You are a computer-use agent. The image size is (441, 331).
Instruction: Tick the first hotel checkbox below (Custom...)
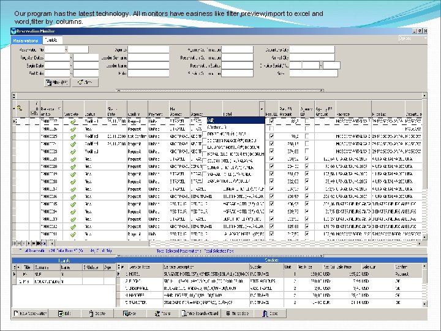click(x=205, y=134)
